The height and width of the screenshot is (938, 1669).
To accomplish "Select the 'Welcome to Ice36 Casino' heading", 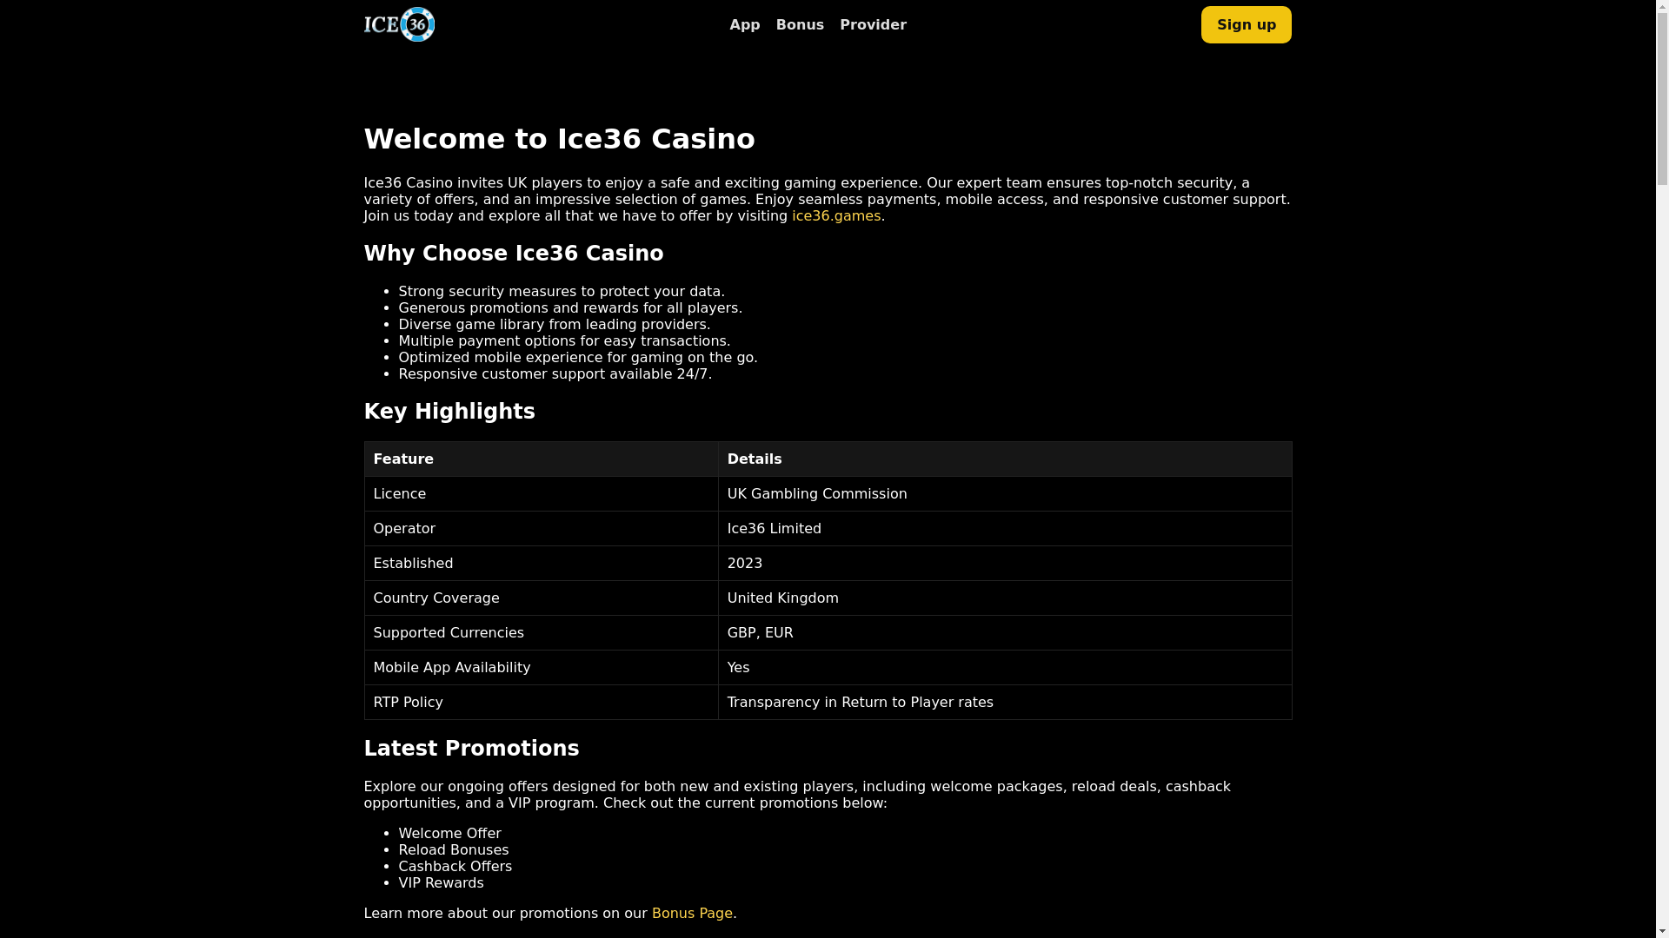I will 560,139.
